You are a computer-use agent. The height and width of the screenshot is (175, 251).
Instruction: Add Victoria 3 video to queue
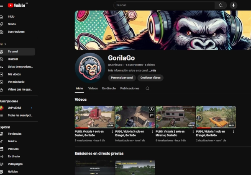coord(151,115)
